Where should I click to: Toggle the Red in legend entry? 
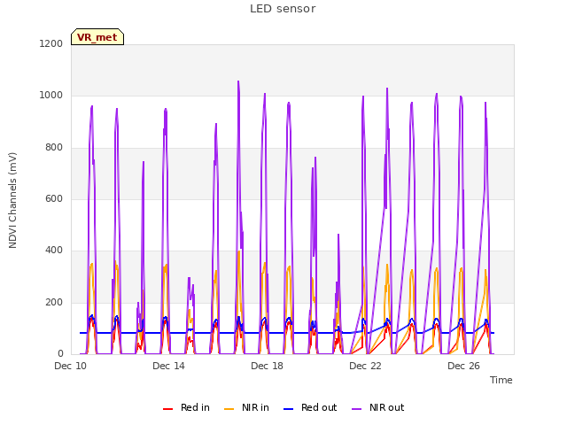(x=186, y=407)
